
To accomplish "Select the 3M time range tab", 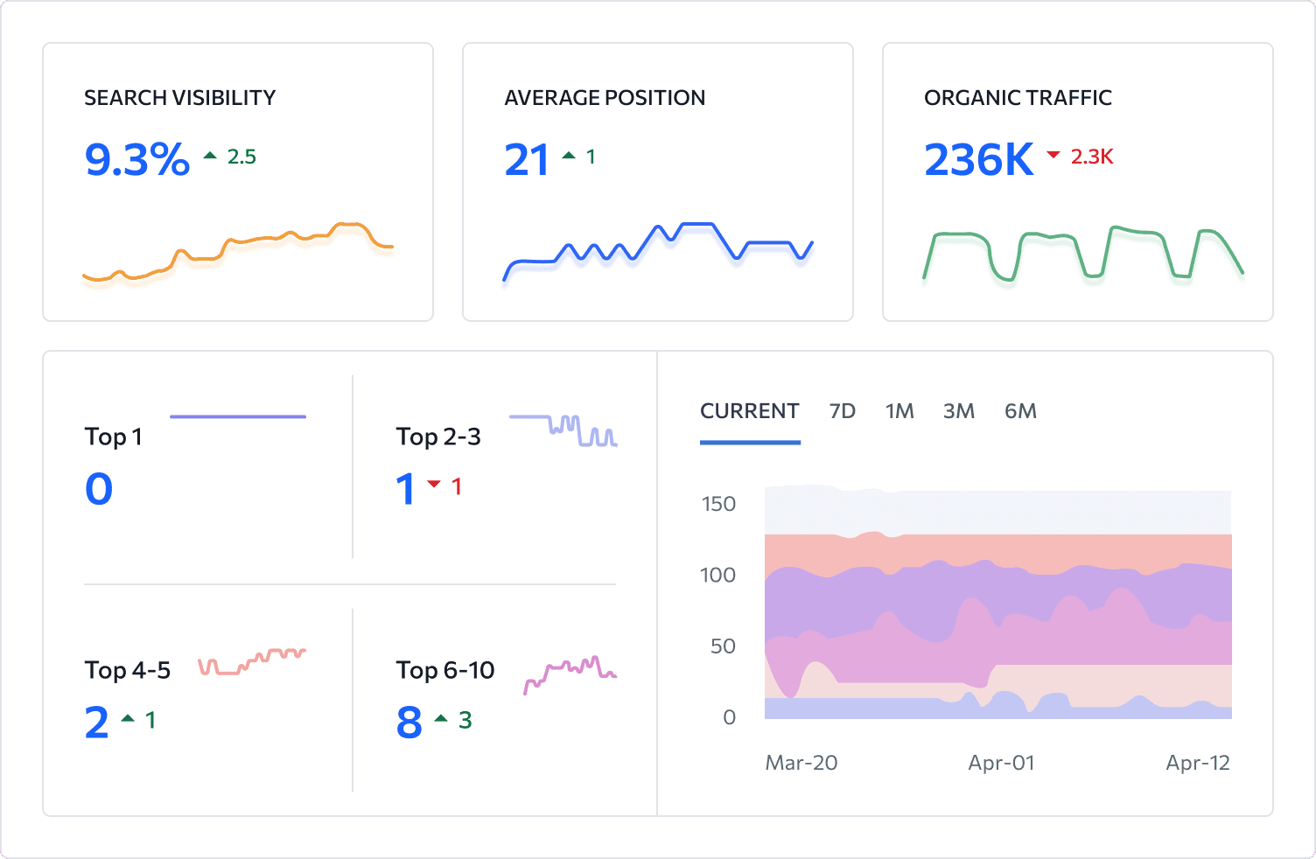I will tap(958, 411).
